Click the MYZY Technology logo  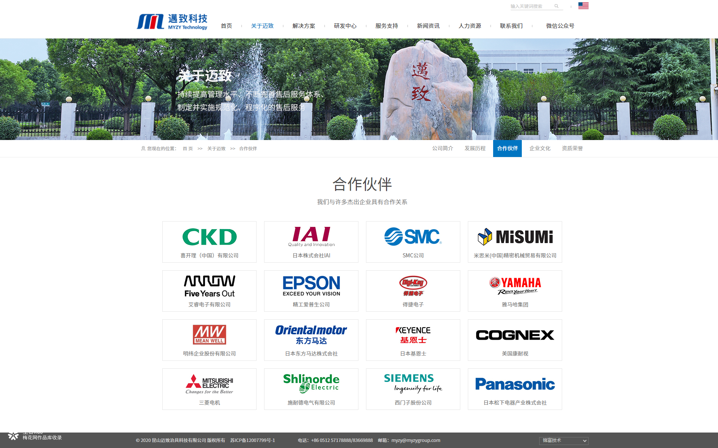(x=172, y=22)
